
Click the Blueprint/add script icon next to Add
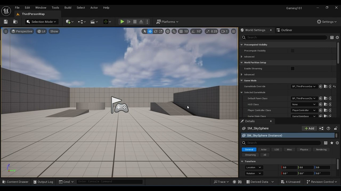pyautogui.click(x=321, y=128)
